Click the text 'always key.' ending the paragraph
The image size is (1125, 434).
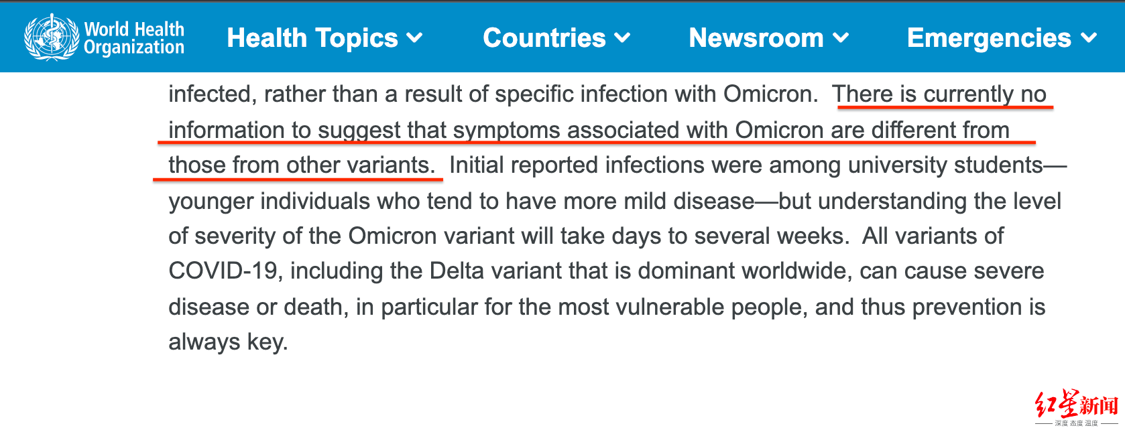(228, 342)
